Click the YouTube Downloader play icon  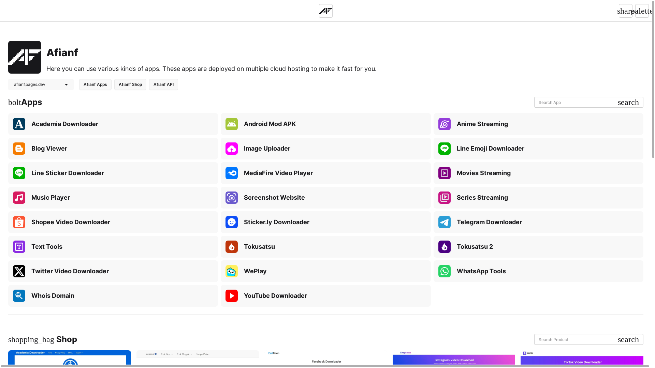click(232, 296)
